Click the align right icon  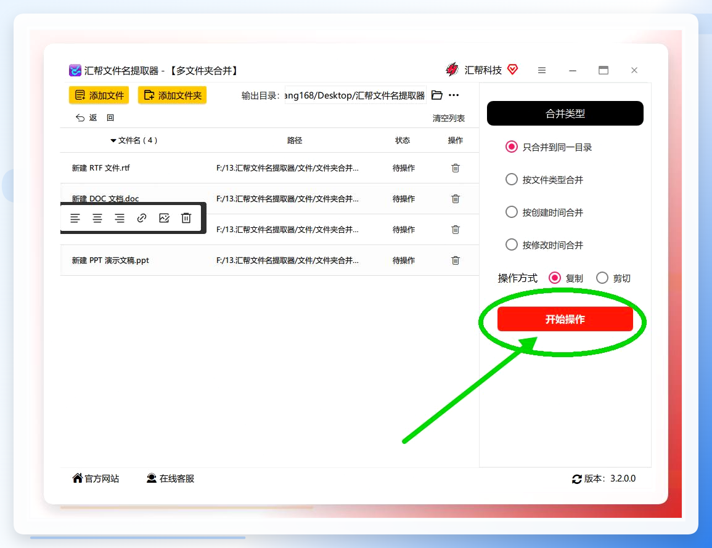(120, 218)
